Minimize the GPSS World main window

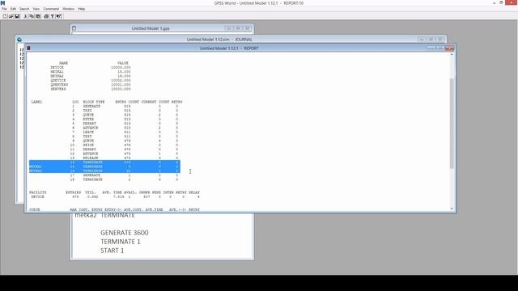(495, 2)
